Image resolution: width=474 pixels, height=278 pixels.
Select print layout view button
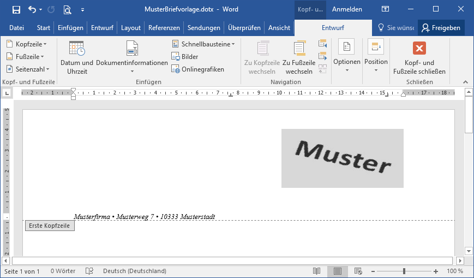tap(338, 271)
